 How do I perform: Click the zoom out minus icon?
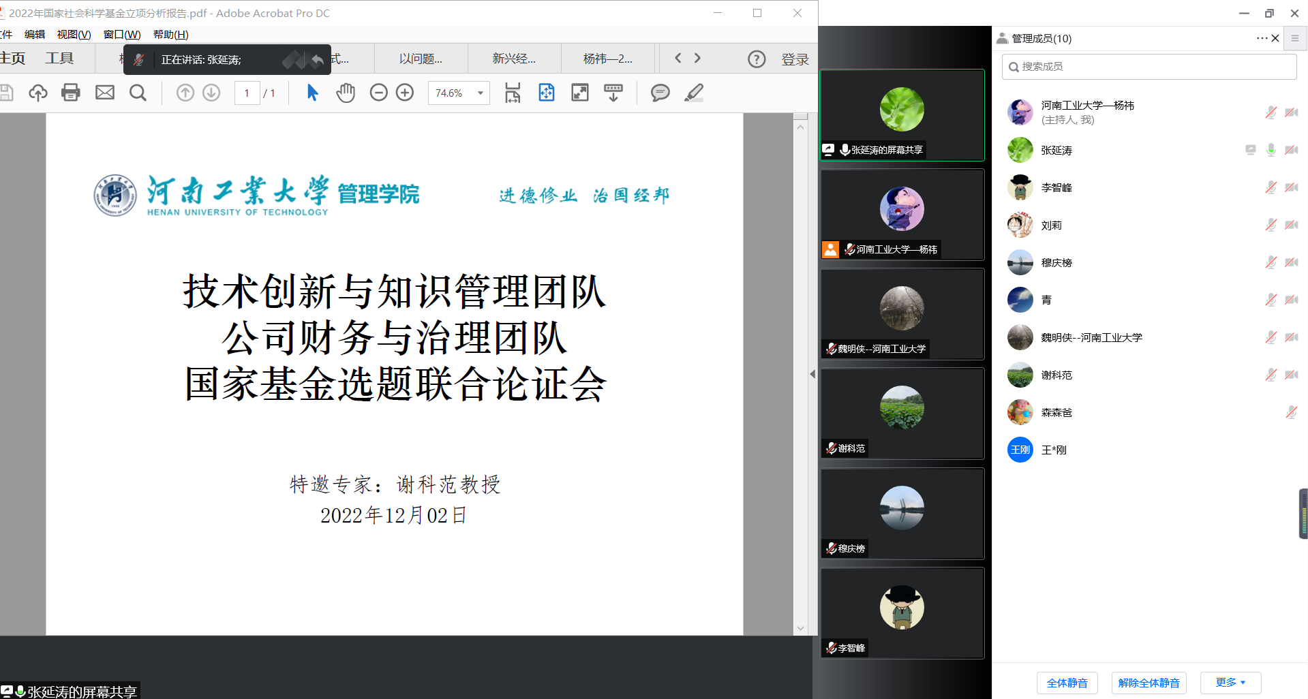[378, 93]
